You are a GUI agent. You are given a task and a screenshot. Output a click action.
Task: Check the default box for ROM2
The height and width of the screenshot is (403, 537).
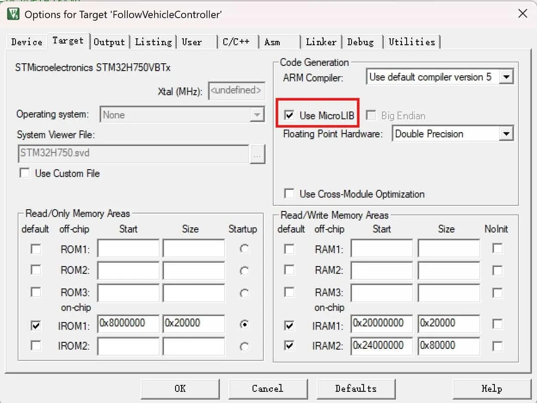point(36,270)
